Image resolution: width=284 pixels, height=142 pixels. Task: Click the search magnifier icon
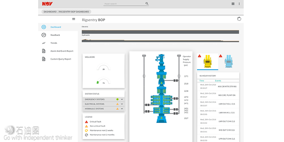pos(147,3)
